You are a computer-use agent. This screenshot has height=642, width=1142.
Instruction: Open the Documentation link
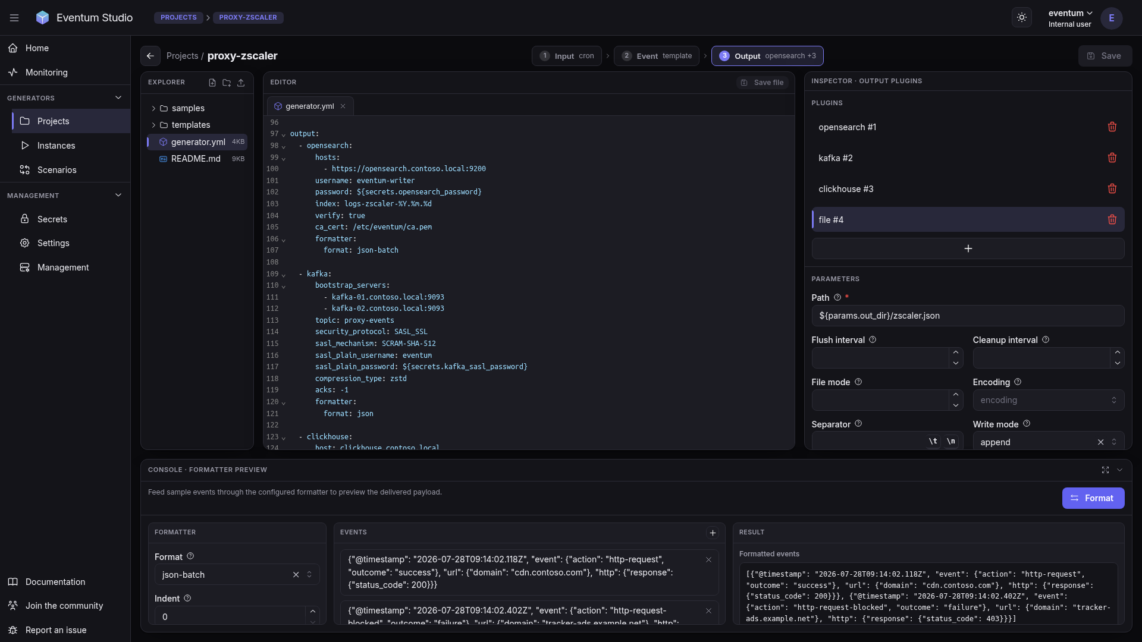pos(65,582)
